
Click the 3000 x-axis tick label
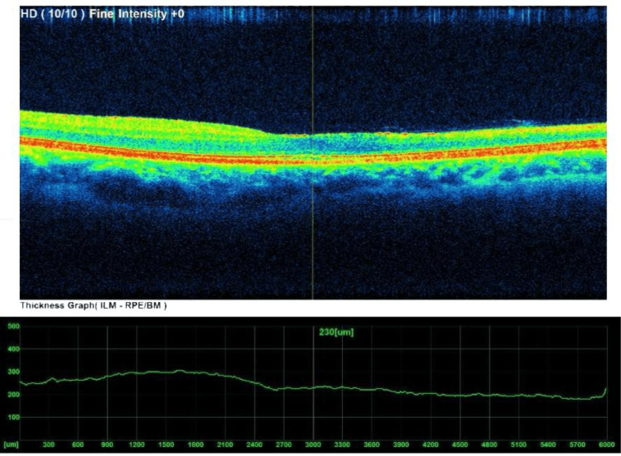(x=313, y=444)
